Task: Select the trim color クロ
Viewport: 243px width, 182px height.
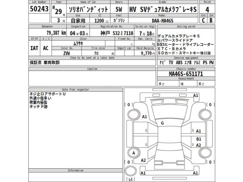Action: pyautogui.click(x=96, y=53)
